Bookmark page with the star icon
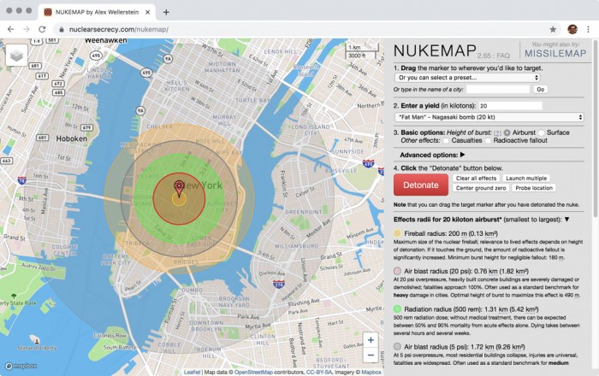This screenshot has width=599, height=376. (x=553, y=29)
